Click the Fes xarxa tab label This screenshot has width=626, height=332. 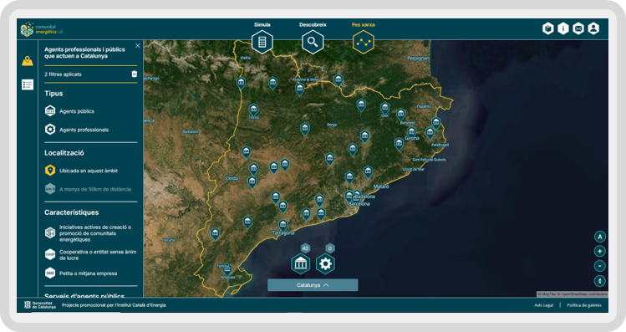point(364,25)
